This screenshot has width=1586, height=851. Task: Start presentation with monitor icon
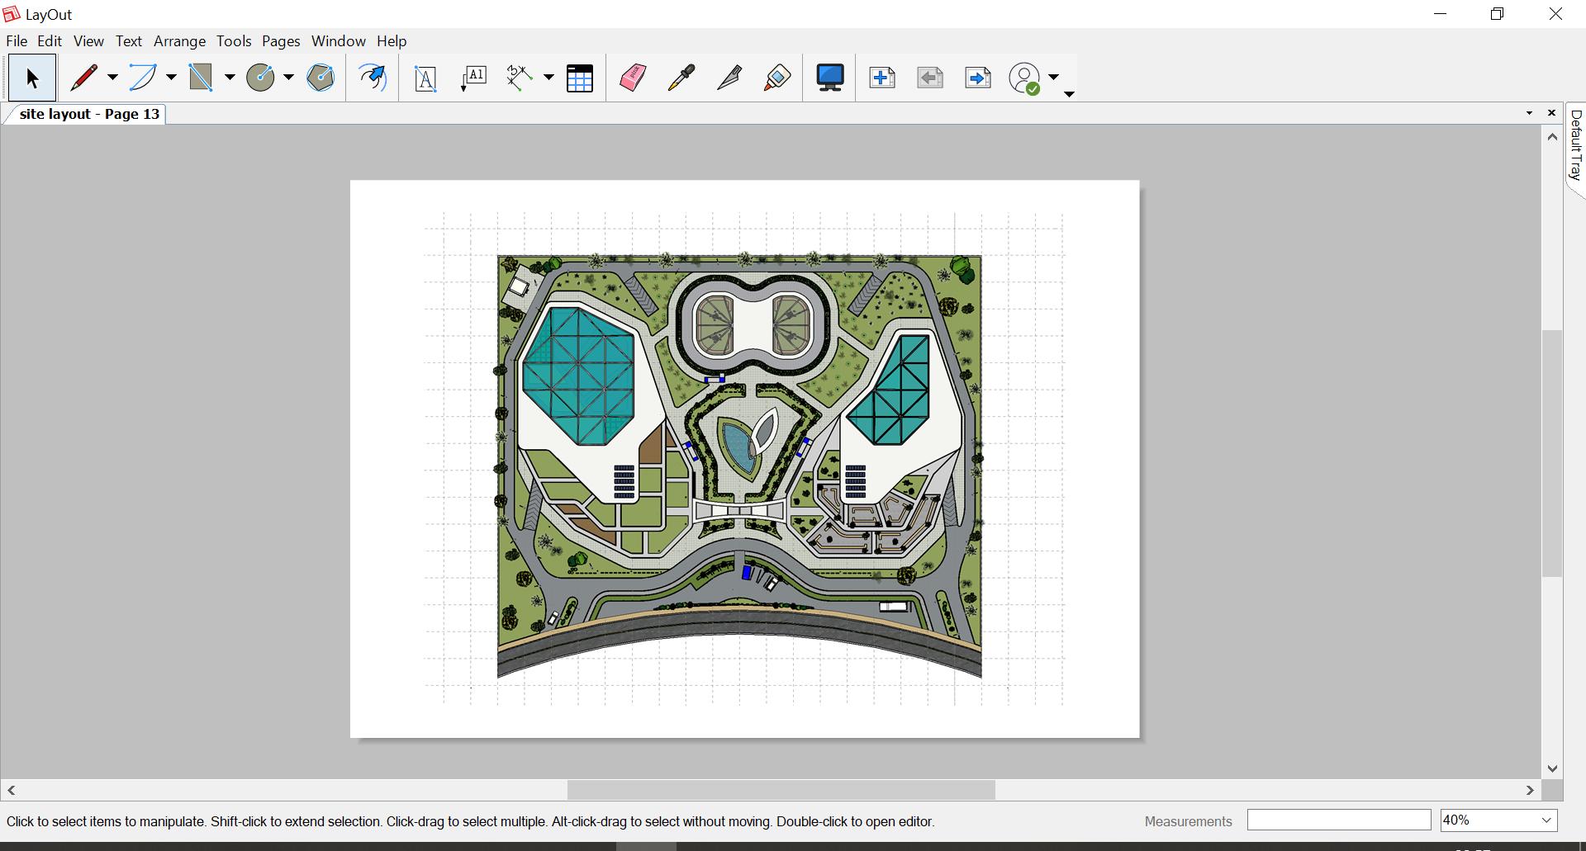click(x=830, y=78)
